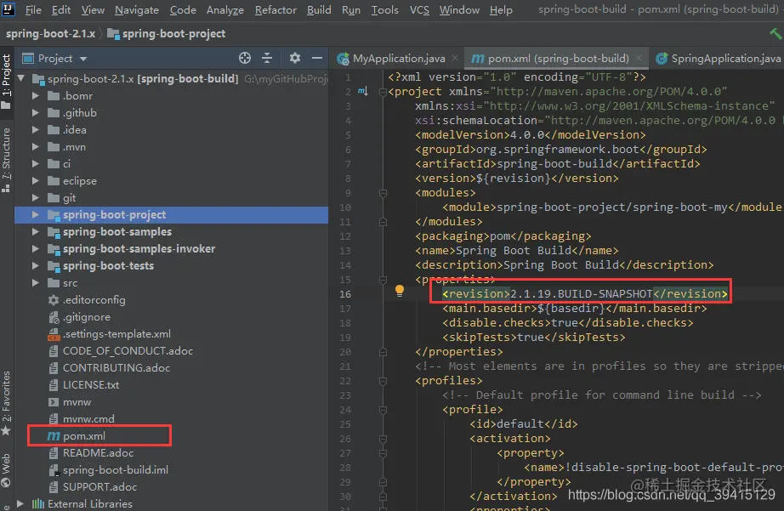Open the VCS menu
Image resolution: width=784 pixels, height=511 pixels.
(x=419, y=9)
